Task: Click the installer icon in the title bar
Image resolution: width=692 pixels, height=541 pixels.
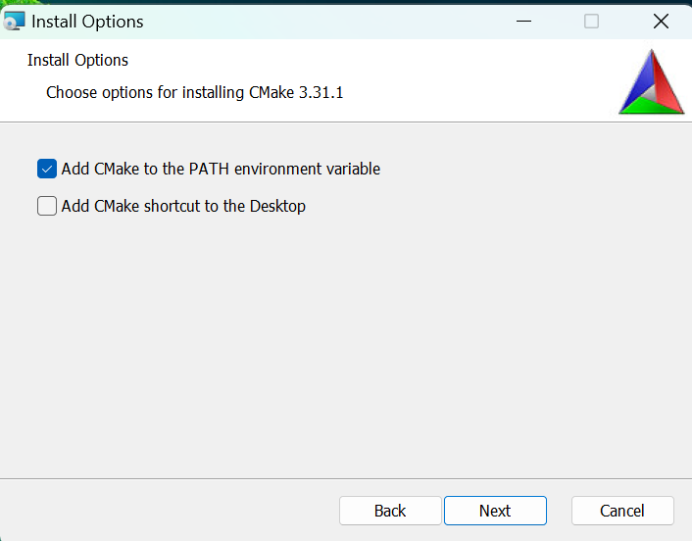Action: tap(14, 22)
